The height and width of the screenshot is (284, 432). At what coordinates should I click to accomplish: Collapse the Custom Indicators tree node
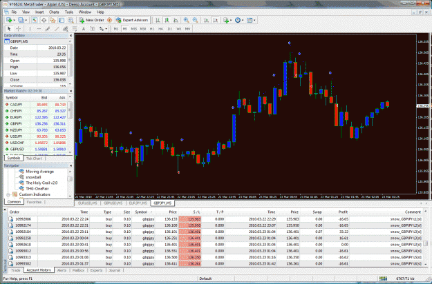8,194
